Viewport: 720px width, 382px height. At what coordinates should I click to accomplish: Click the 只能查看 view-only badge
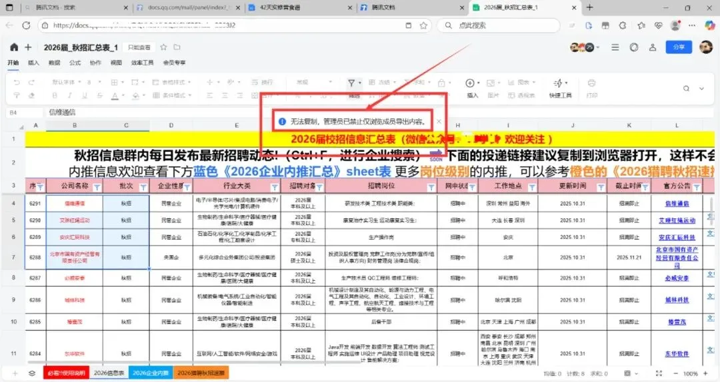click(139, 47)
